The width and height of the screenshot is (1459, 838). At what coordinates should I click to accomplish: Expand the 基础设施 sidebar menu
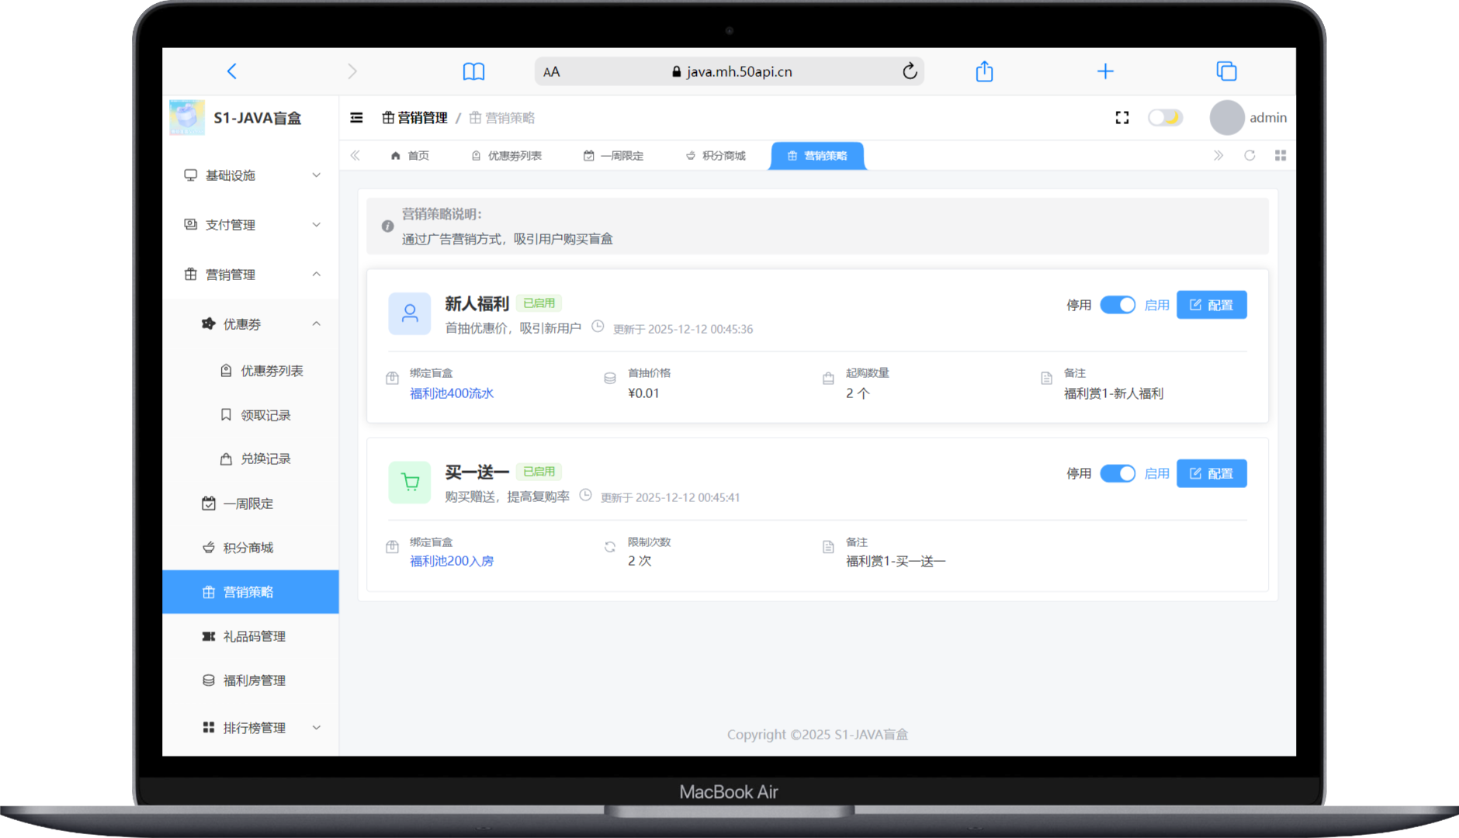[251, 175]
